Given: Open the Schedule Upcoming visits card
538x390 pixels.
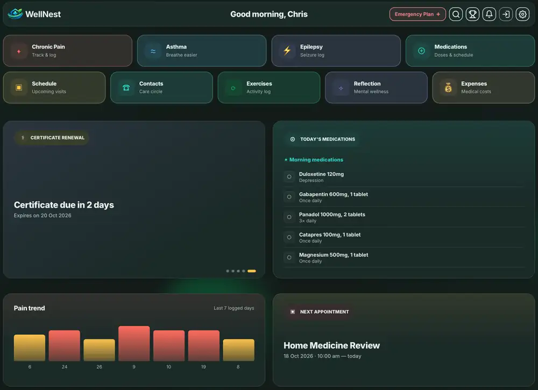Looking at the screenshot, I should (54, 88).
